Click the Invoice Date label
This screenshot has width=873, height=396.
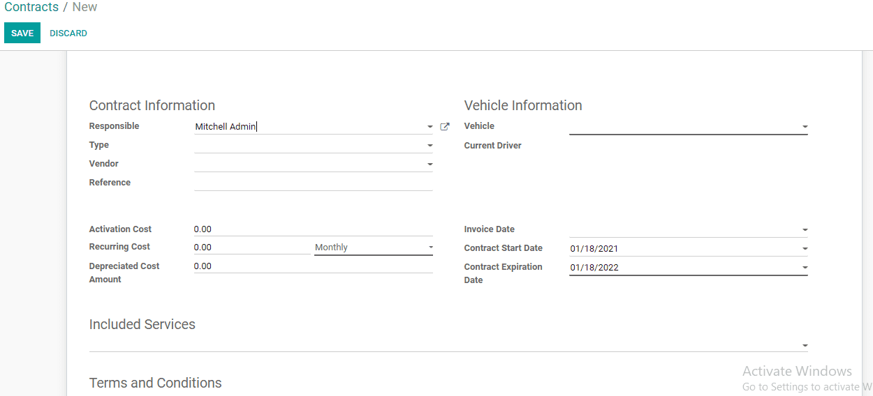tap(490, 229)
